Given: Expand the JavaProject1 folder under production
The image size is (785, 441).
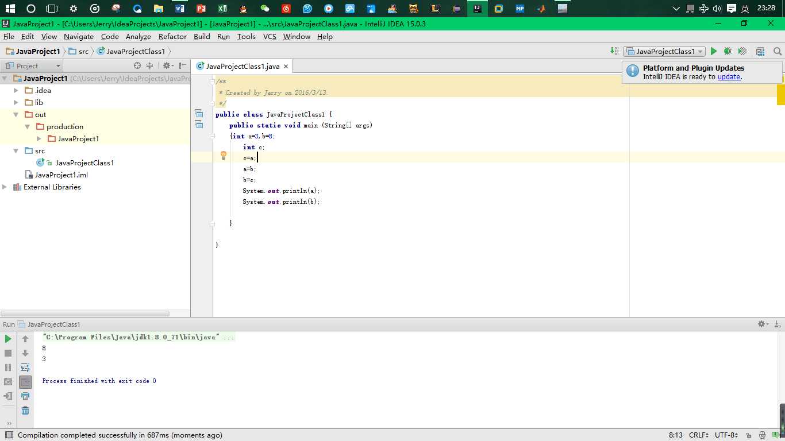Looking at the screenshot, I should (39, 138).
